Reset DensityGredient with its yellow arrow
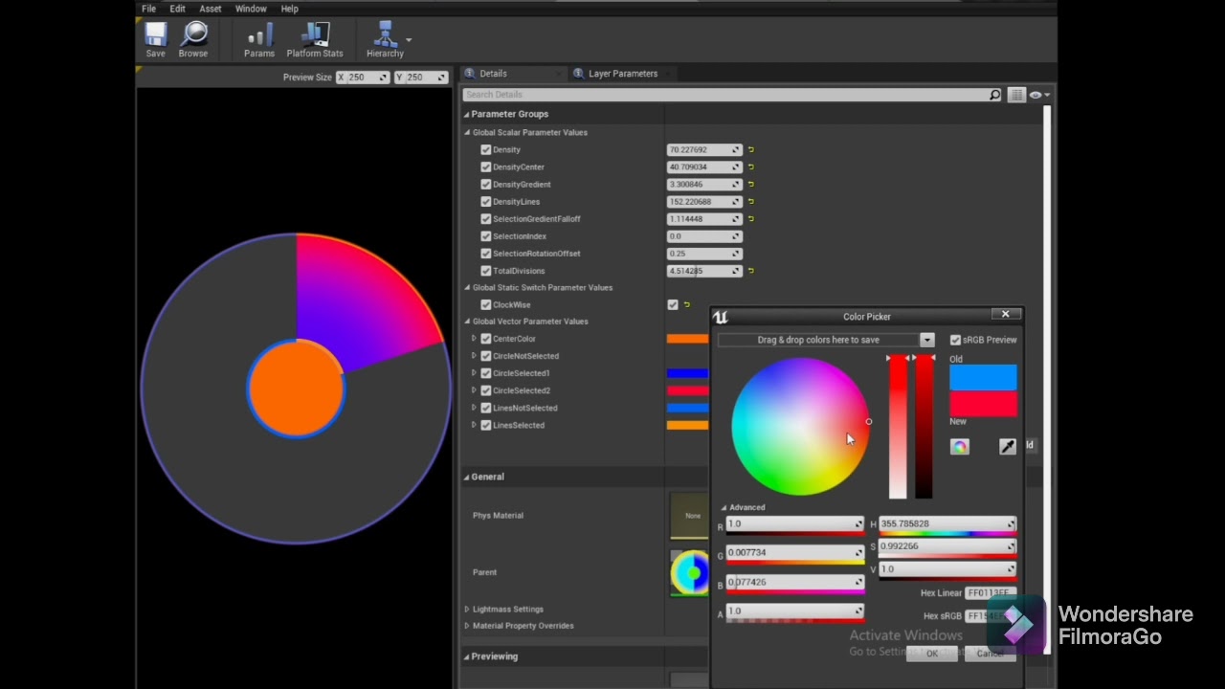 tap(751, 184)
